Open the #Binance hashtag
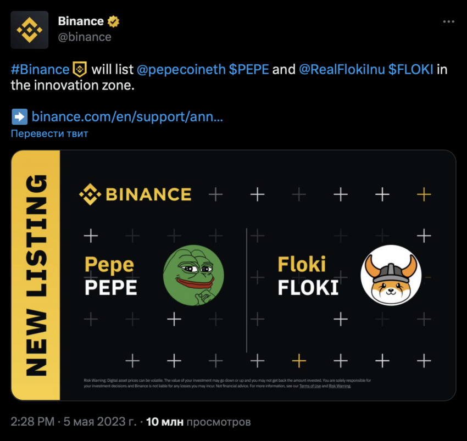 (40, 69)
